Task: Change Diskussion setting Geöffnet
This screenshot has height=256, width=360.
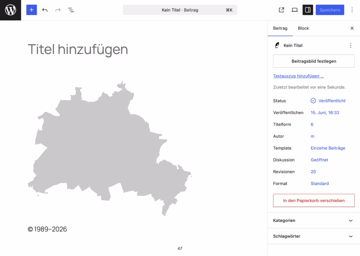Action: pos(319,160)
